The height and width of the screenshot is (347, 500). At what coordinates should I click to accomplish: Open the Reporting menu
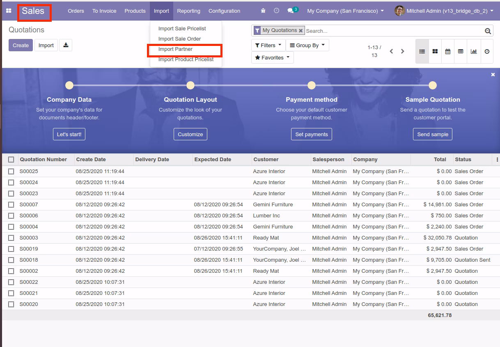point(189,11)
